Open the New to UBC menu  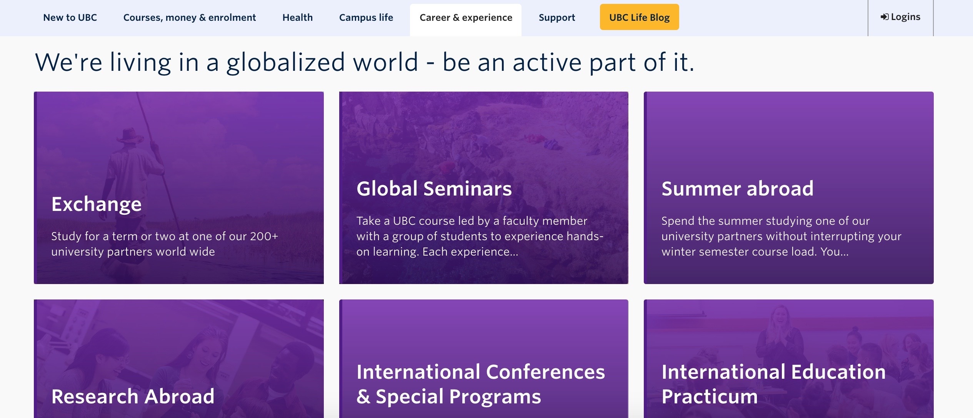(x=70, y=18)
